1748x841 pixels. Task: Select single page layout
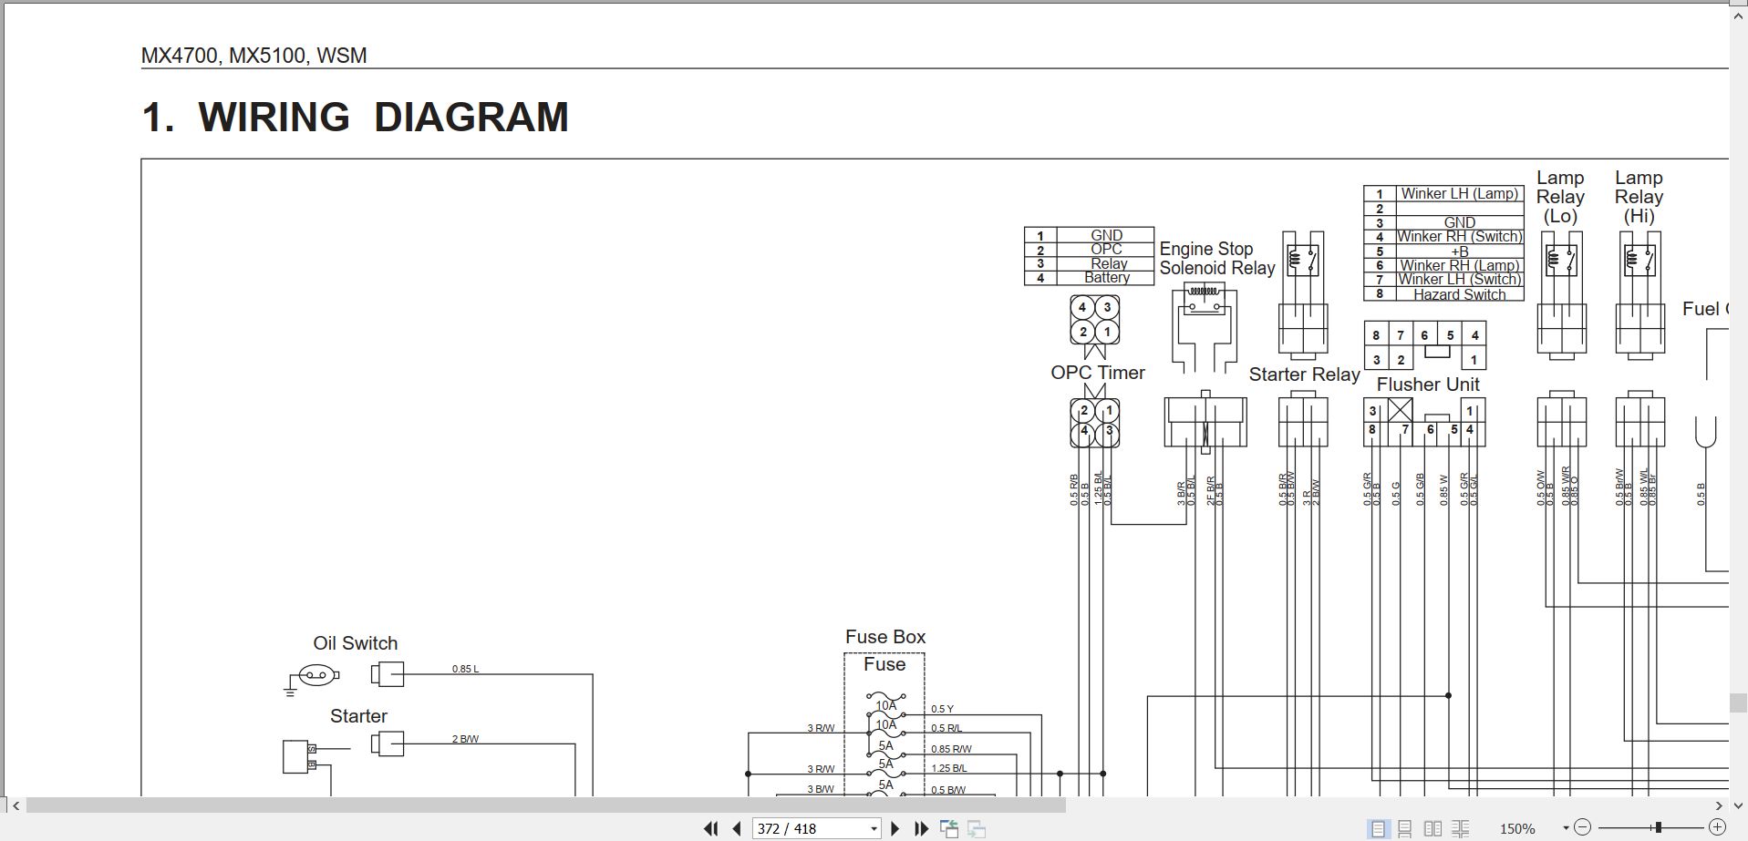tap(1378, 828)
